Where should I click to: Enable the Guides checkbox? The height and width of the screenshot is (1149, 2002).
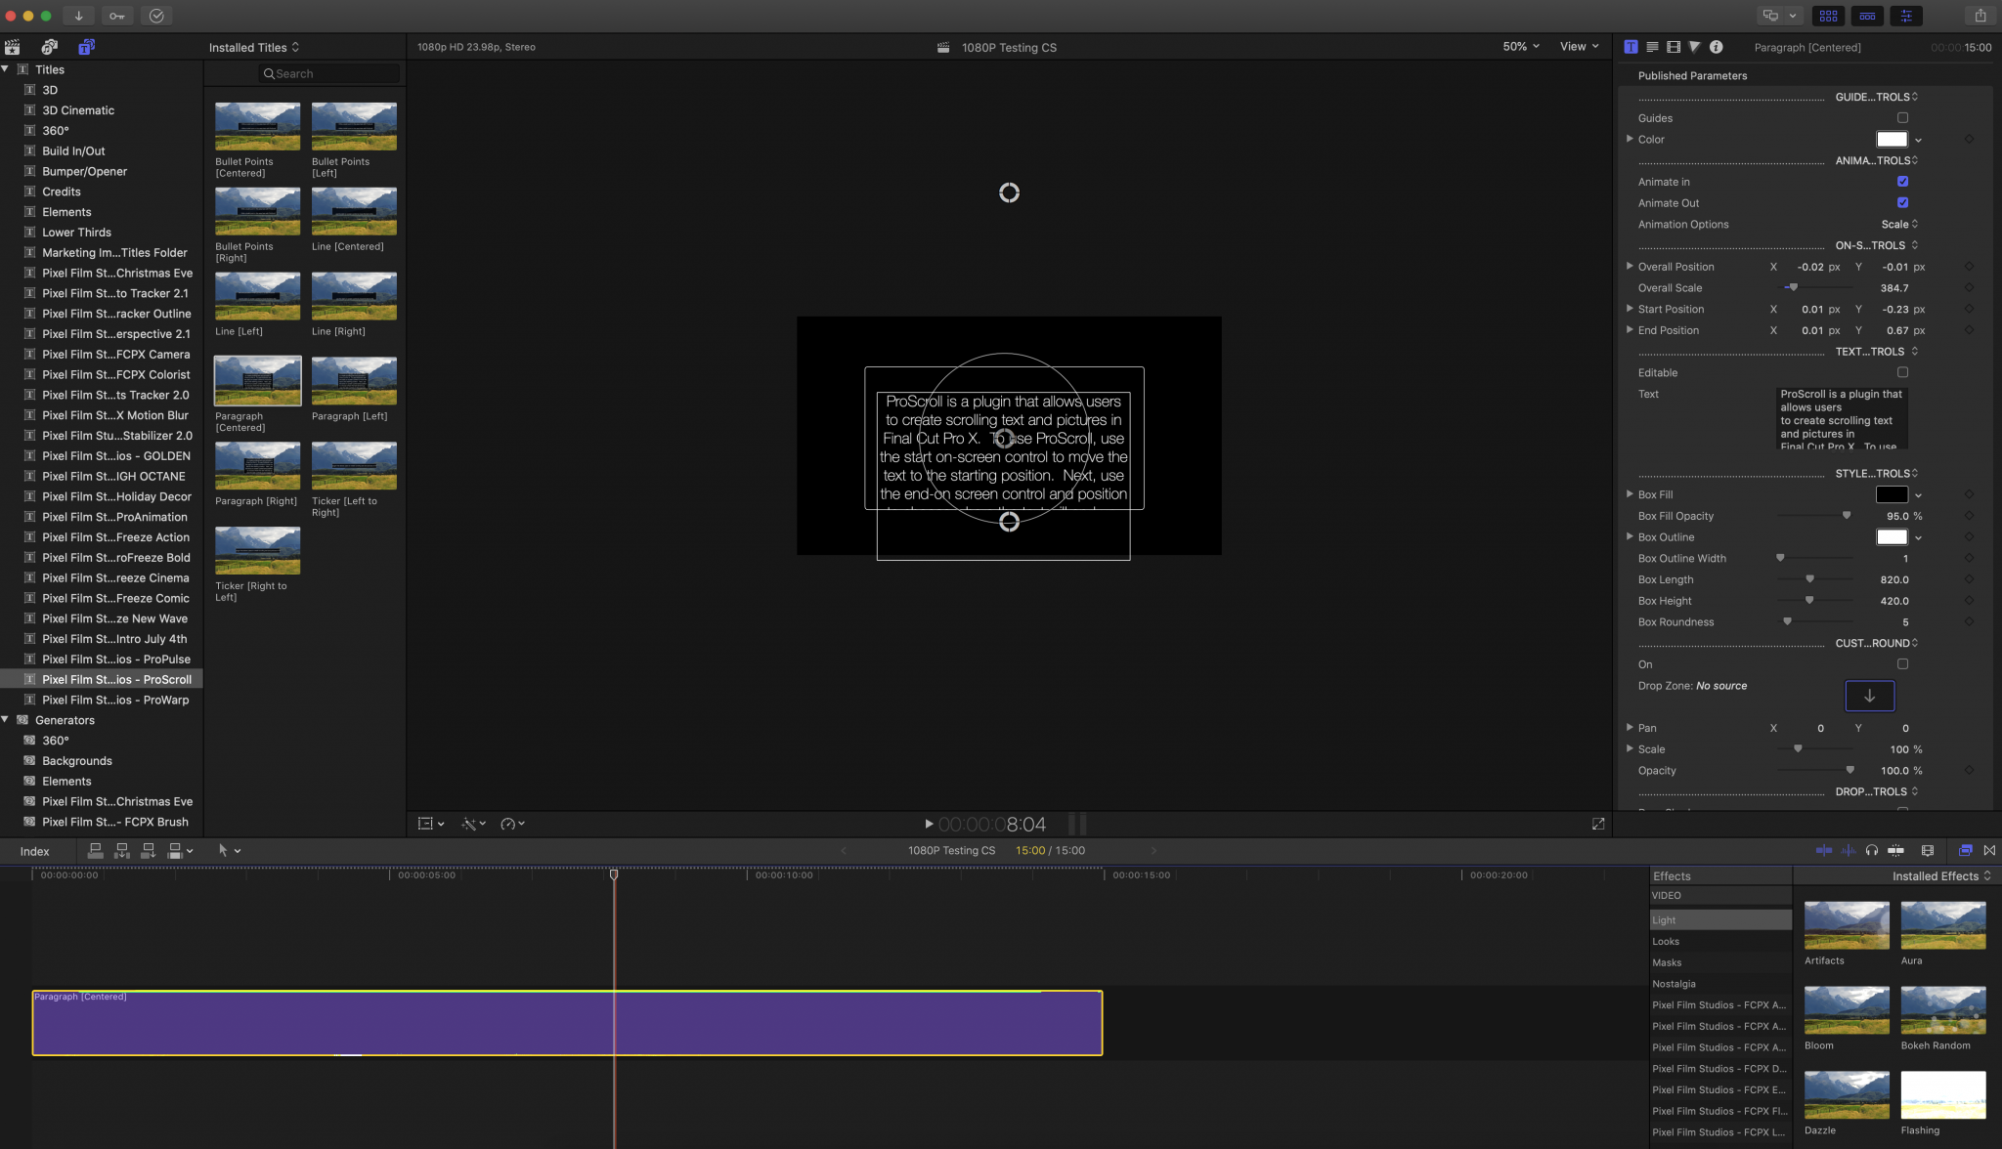coord(1902,118)
